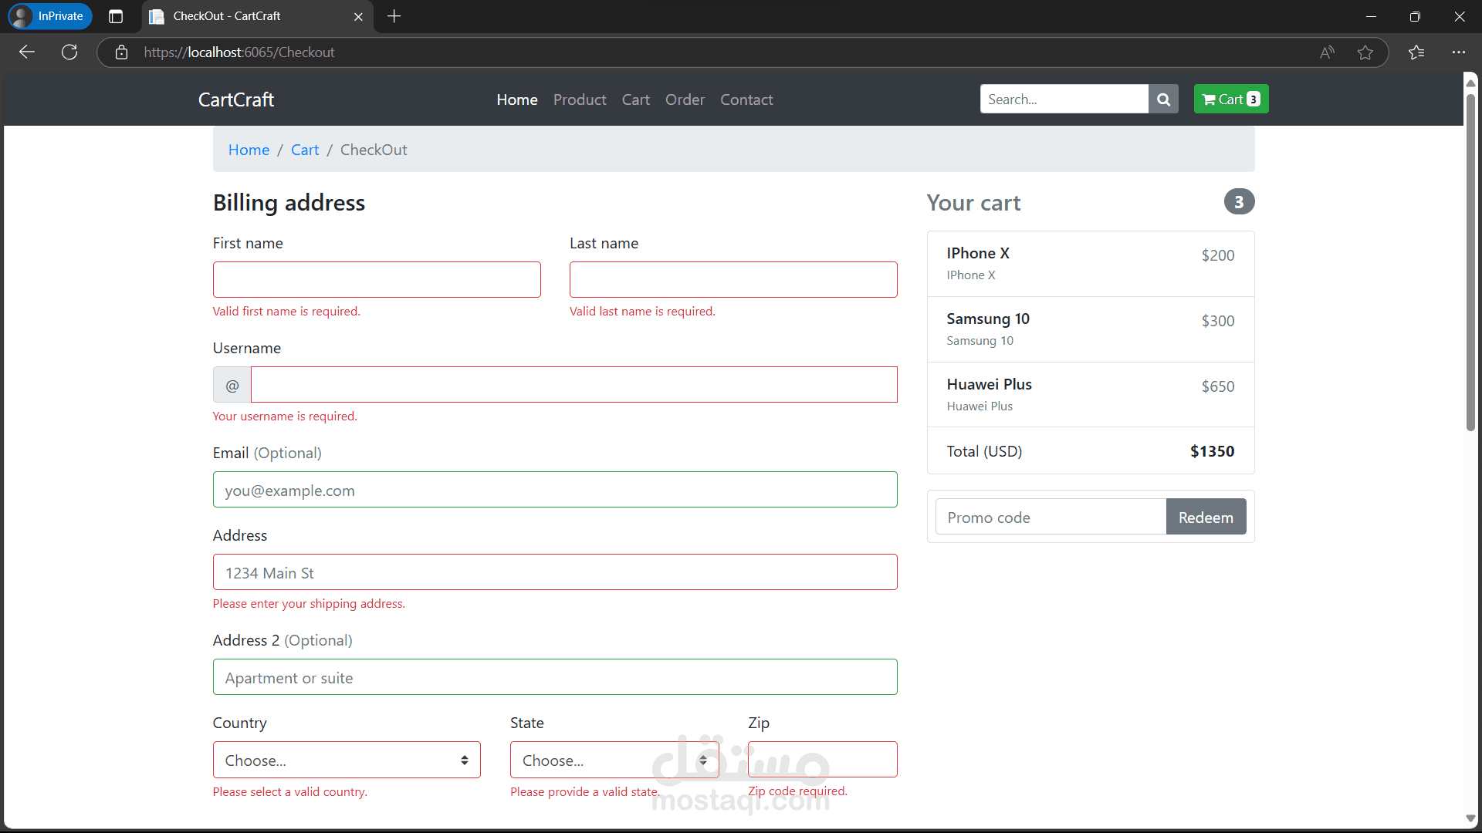Open the Product nav menu item

tap(579, 99)
